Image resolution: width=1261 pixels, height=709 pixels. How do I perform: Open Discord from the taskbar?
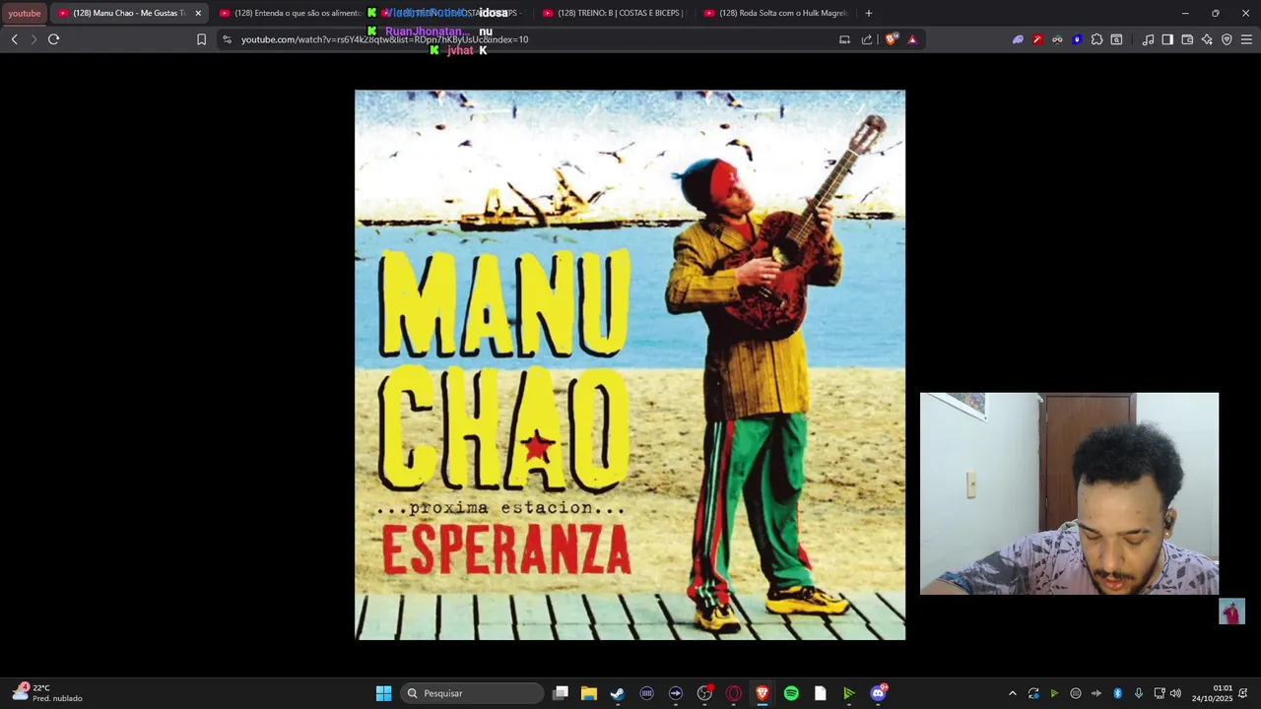point(878,693)
